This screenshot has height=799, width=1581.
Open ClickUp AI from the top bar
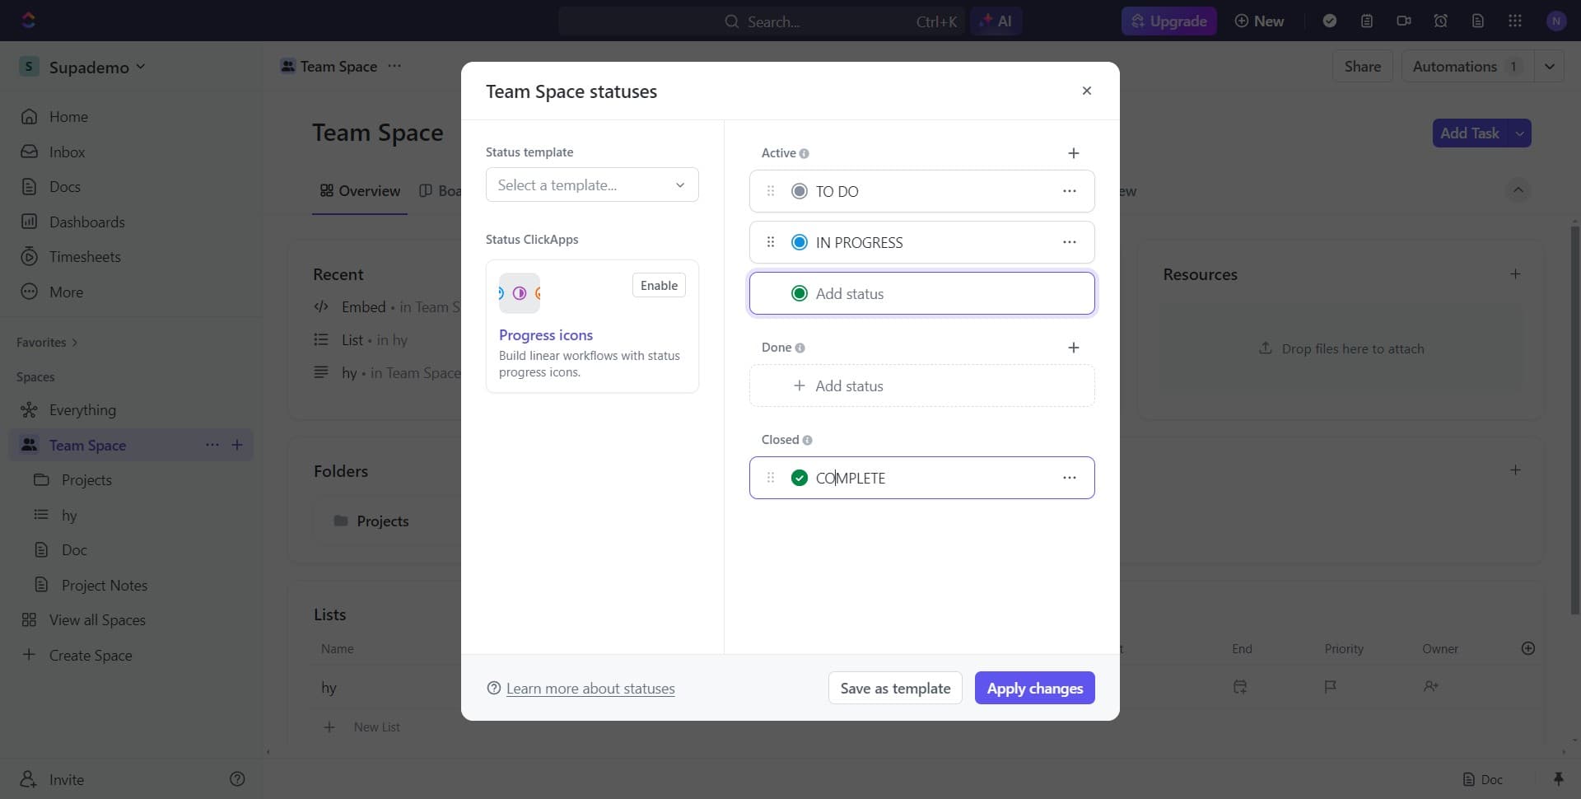(x=996, y=21)
